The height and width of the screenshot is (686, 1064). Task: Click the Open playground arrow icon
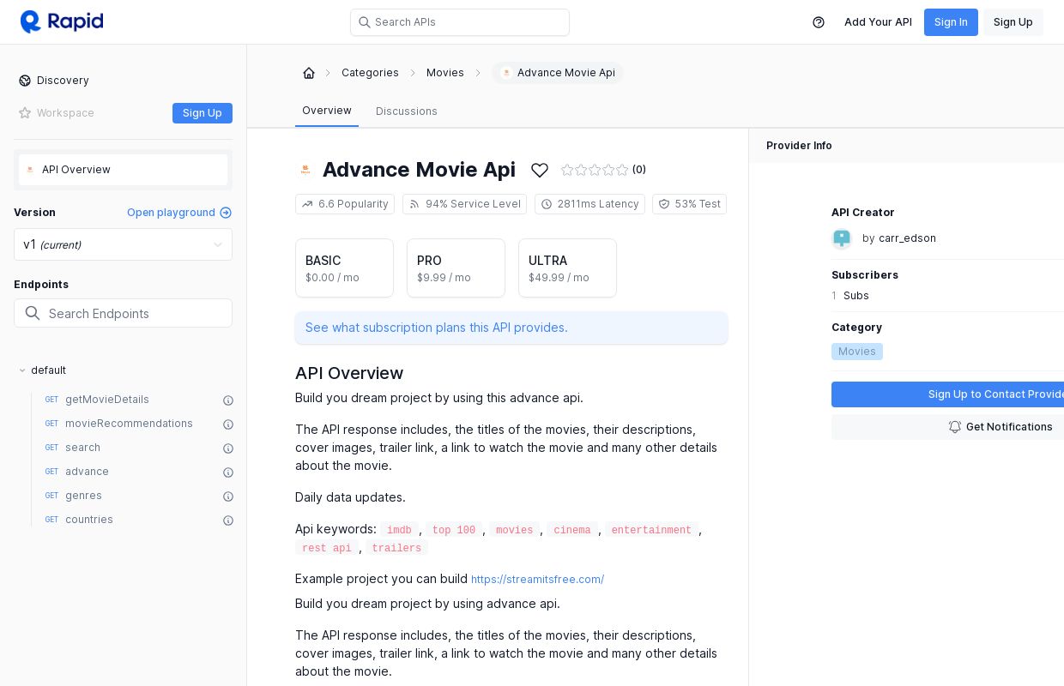pos(226,213)
